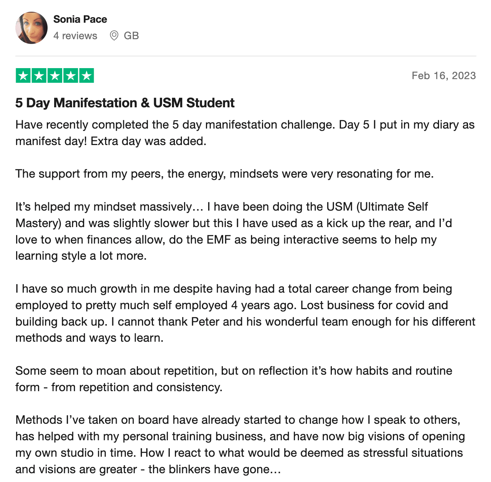Click the second green rating star

pyautogui.click(x=39, y=75)
